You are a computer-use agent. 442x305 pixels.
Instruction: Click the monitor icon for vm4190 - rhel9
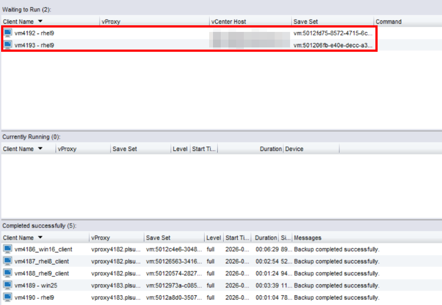(8, 297)
